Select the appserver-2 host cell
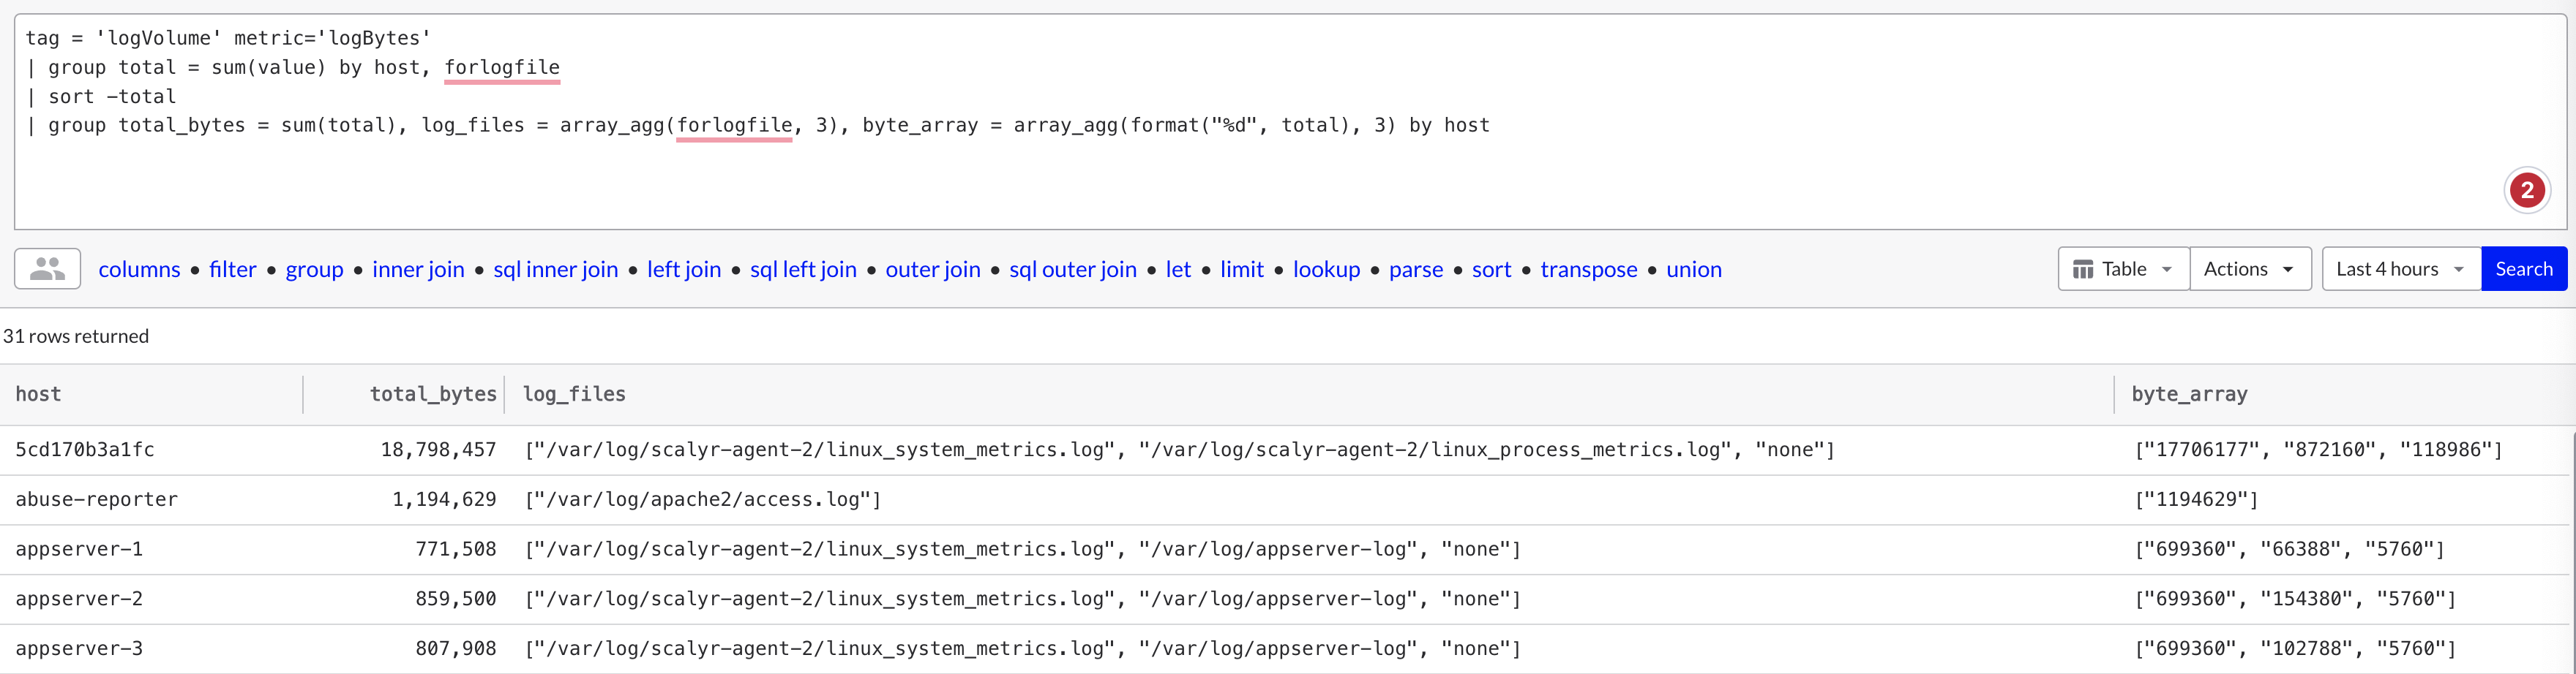The height and width of the screenshot is (674, 2576). [79, 599]
